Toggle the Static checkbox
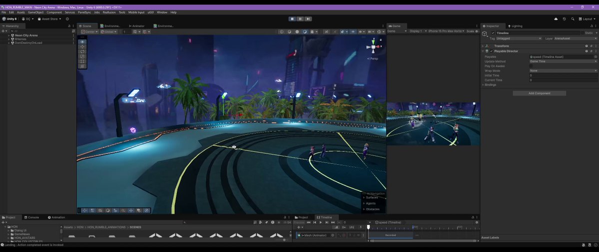Viewport: 599px width, 252px height. click(583, 33)
